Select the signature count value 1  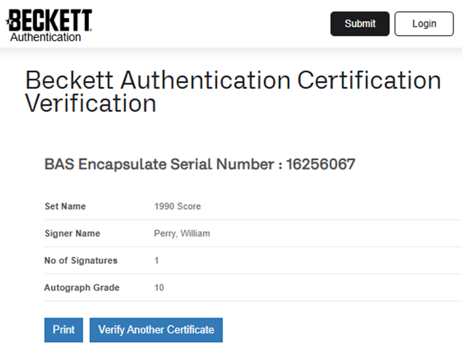pos(157,261)
